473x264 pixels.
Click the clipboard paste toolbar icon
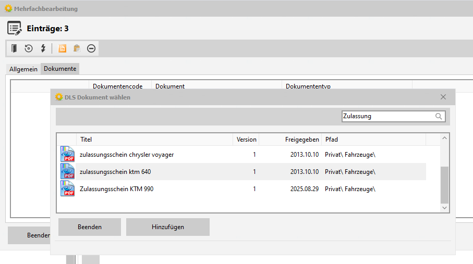77,48
